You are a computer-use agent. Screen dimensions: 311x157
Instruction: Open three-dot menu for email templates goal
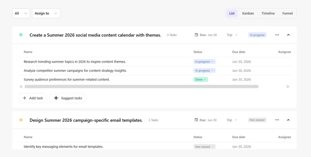(x=277, y=120)
